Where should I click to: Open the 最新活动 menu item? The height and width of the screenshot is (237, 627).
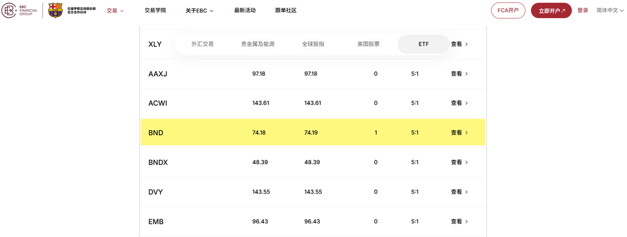click(x=245, y=10)
